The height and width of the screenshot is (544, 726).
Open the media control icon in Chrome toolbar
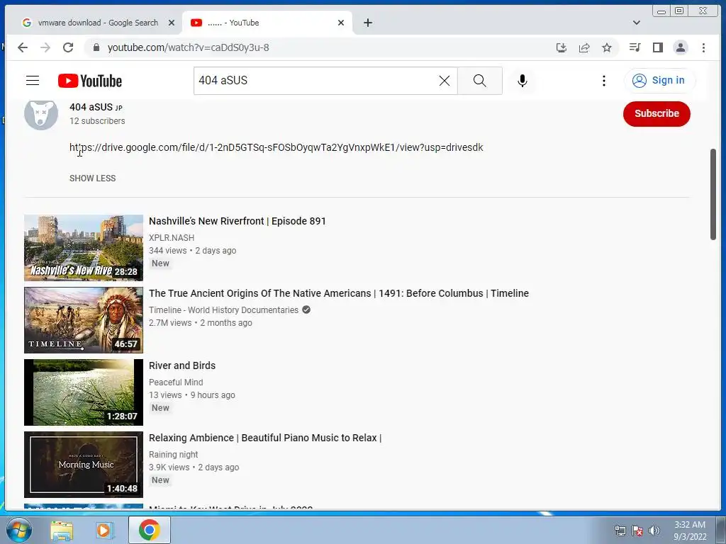[635, 47]
